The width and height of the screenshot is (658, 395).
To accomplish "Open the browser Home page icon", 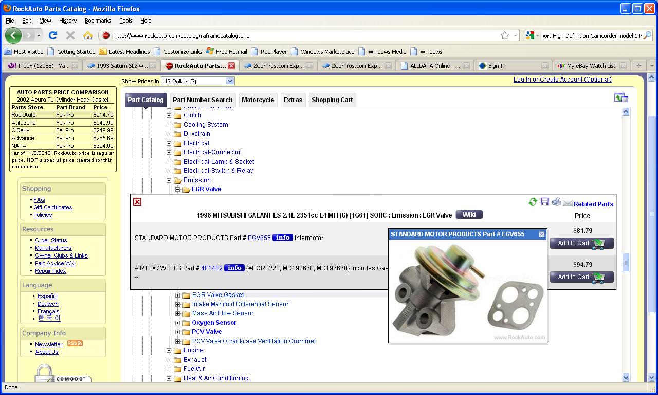I will point(88,35).
